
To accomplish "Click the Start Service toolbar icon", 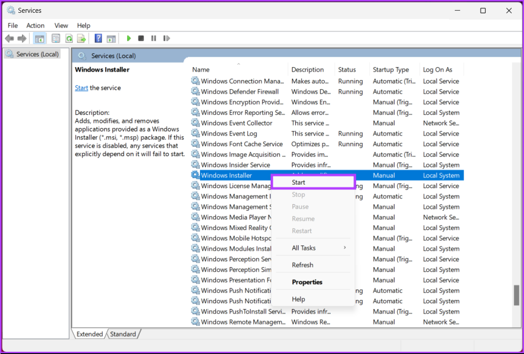I will click(128, 38).
